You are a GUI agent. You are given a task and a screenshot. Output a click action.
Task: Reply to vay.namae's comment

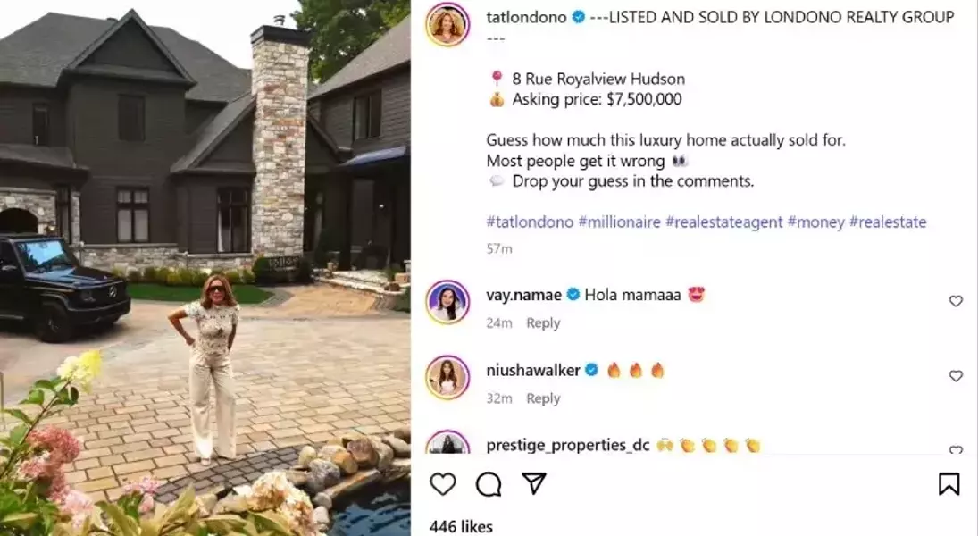click(543, 323)
